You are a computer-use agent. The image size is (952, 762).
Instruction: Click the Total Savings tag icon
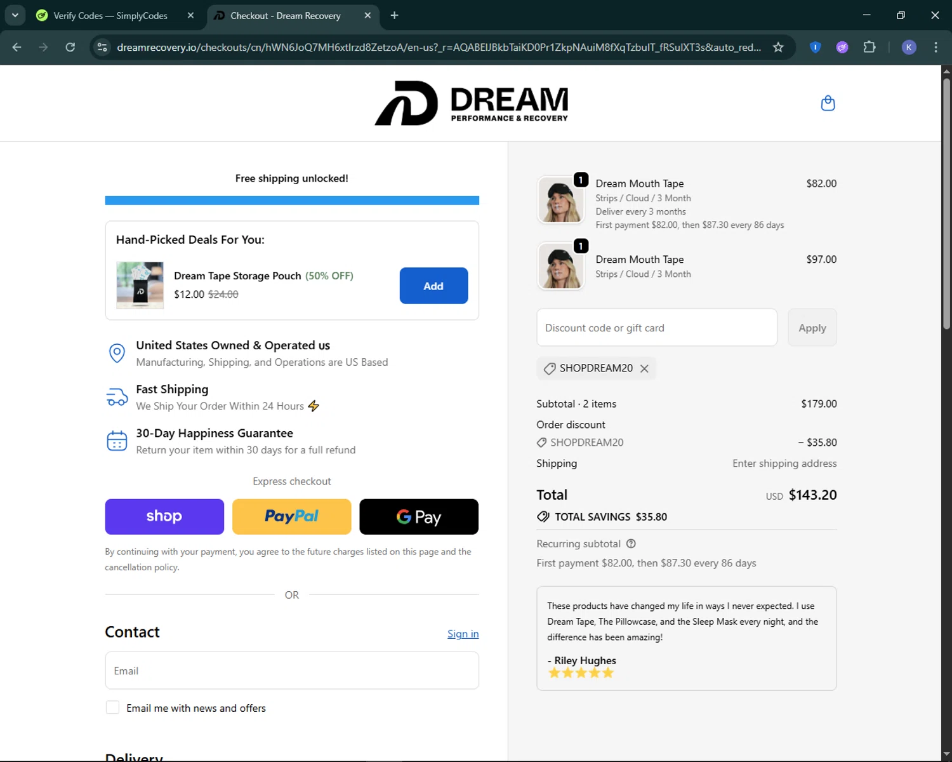[x=543, y=517]
